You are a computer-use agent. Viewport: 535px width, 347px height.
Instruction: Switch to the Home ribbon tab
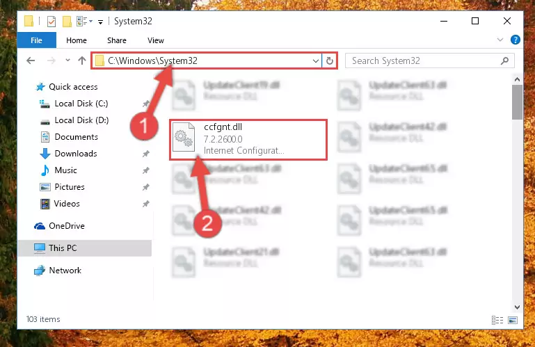coord(77,40)
